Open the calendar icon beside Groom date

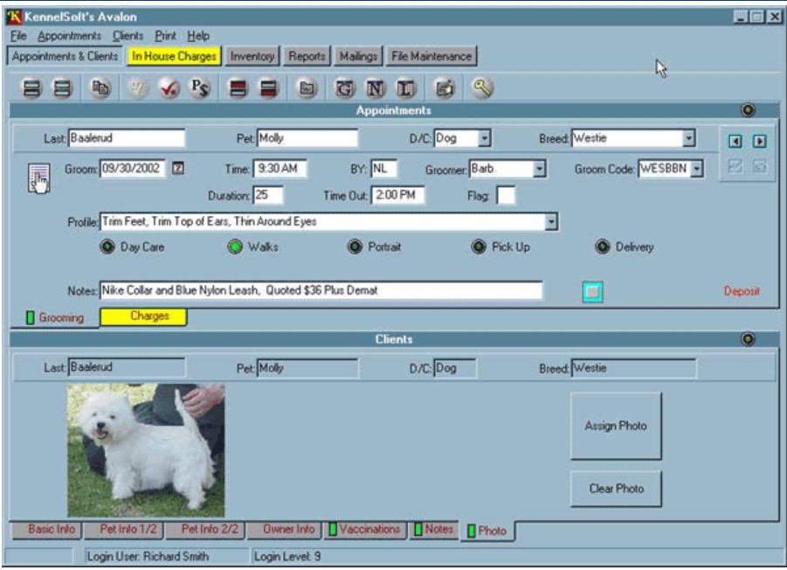pos(177,168)
